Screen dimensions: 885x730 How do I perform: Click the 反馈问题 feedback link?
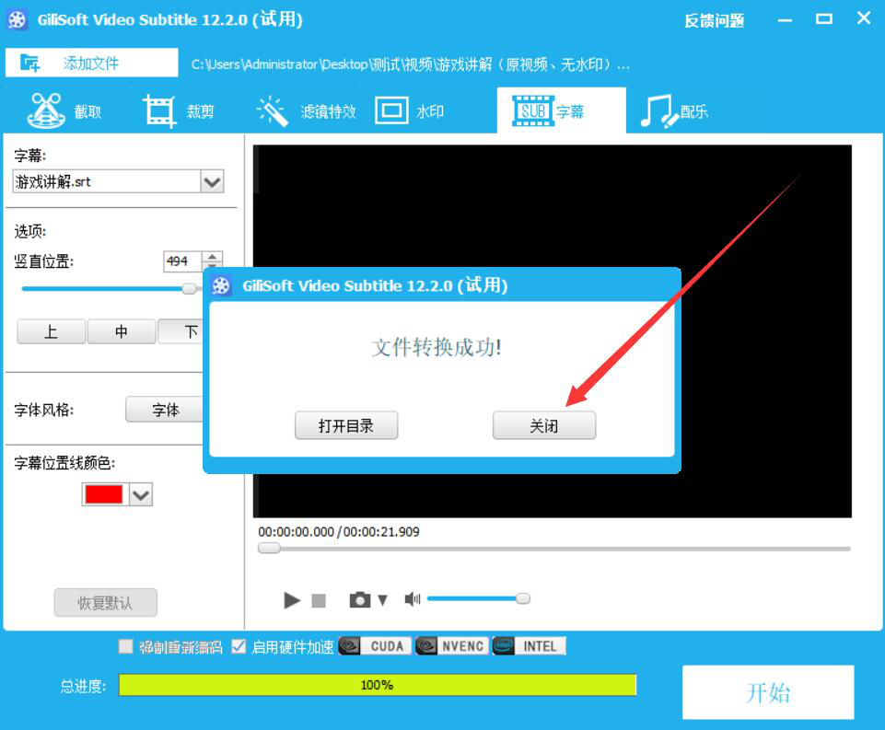coord(714,21)
